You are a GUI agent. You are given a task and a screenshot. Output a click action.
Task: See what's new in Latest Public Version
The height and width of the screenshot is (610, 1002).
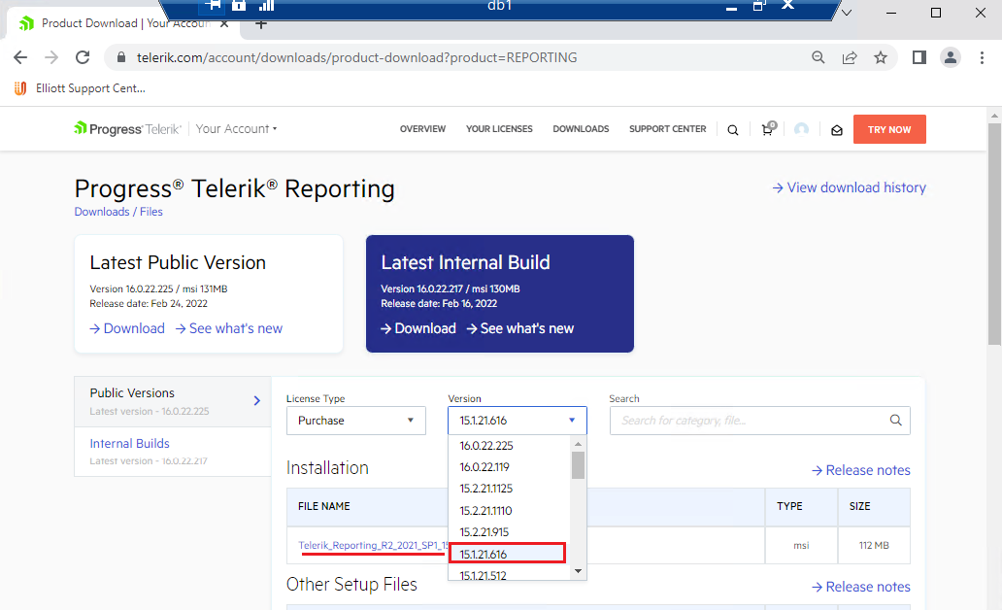pos(229,328)
